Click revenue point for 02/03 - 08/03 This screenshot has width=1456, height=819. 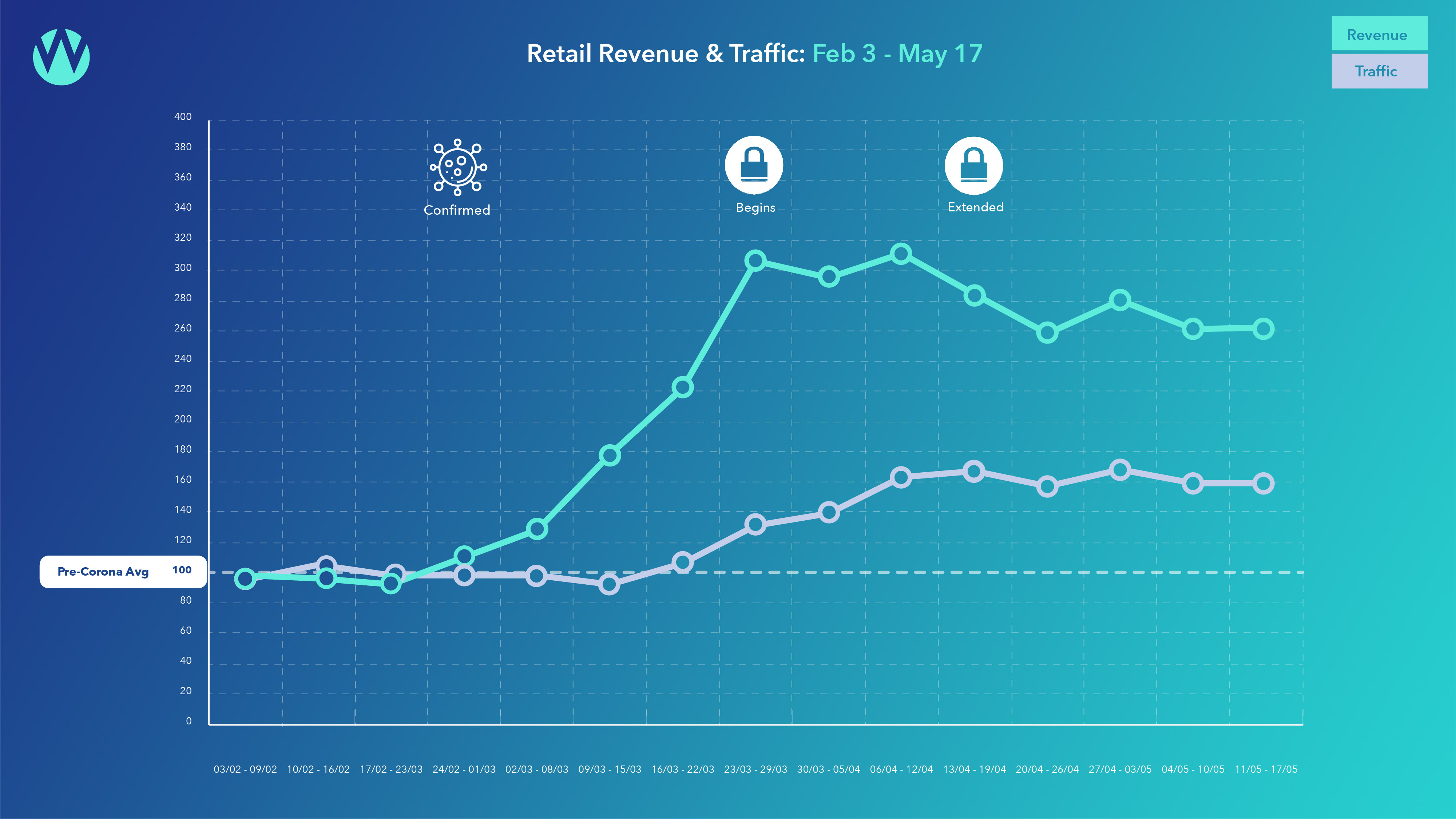(x=536, y=529)
